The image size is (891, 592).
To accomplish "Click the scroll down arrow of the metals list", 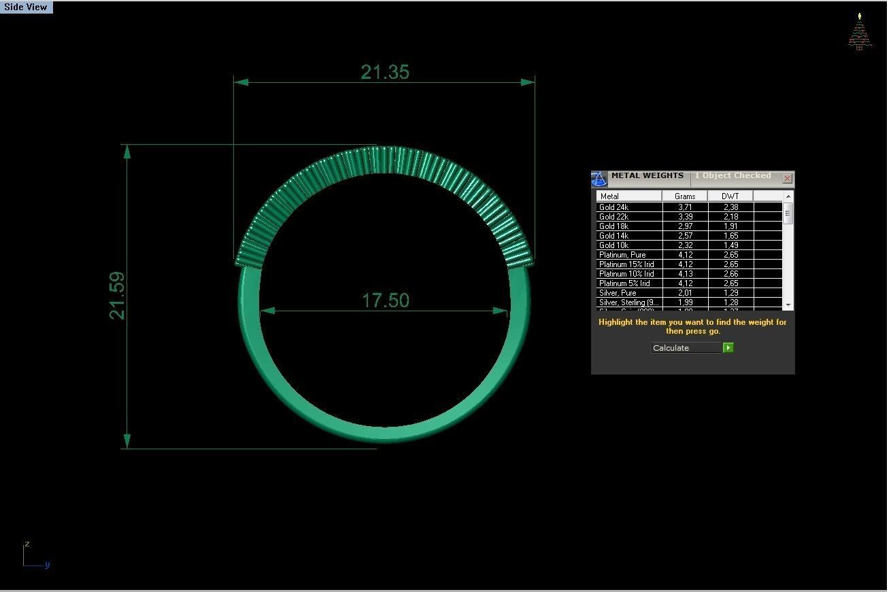I will pos(788,305).
